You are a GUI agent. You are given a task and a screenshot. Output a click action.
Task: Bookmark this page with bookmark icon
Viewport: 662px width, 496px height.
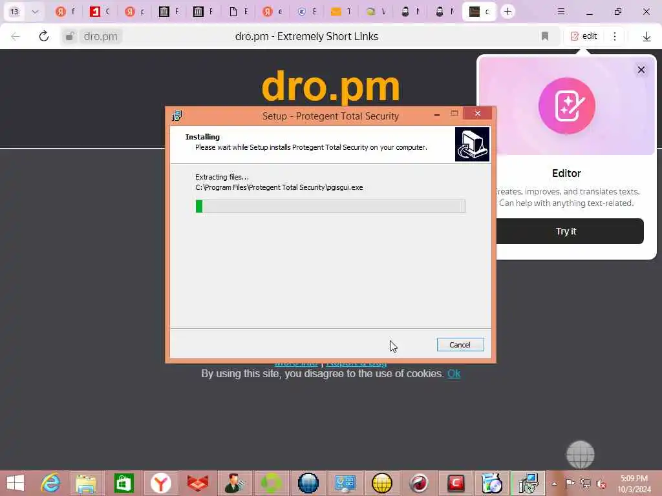tap(544, 36)
